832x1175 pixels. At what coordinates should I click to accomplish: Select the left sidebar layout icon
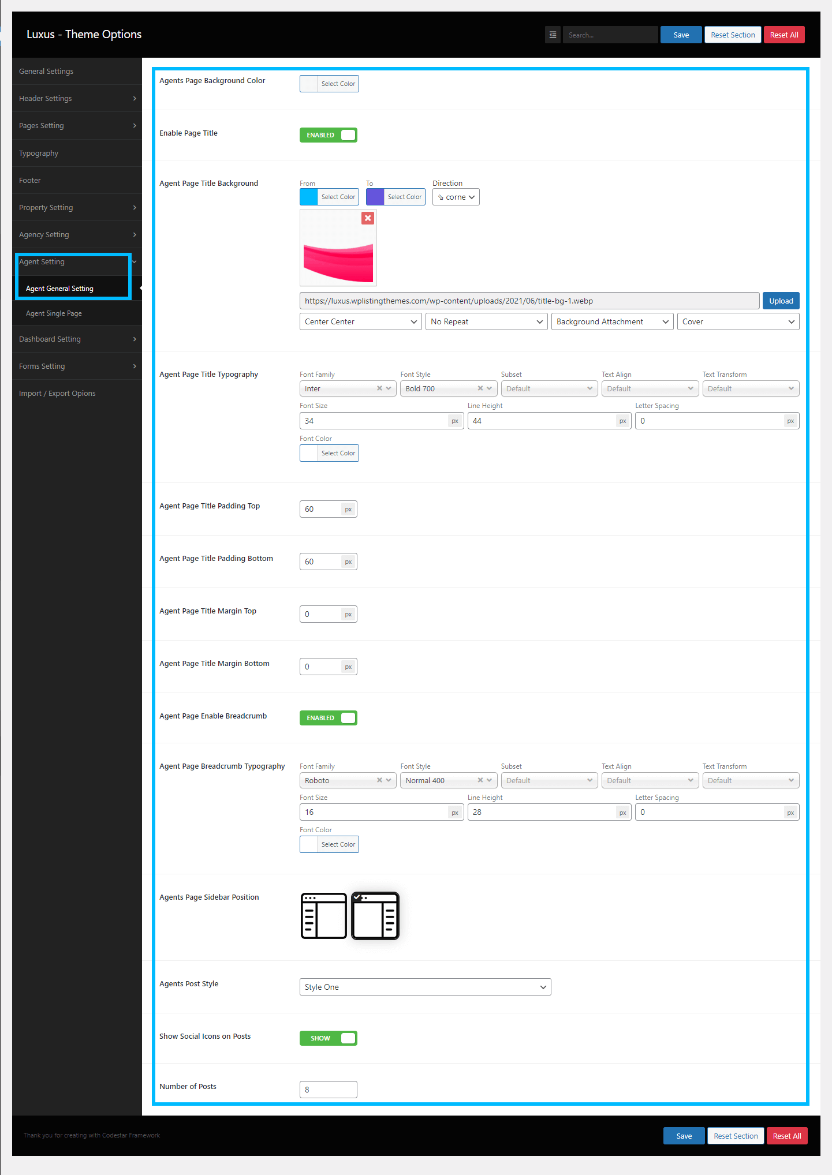click(x=323, y=916)
